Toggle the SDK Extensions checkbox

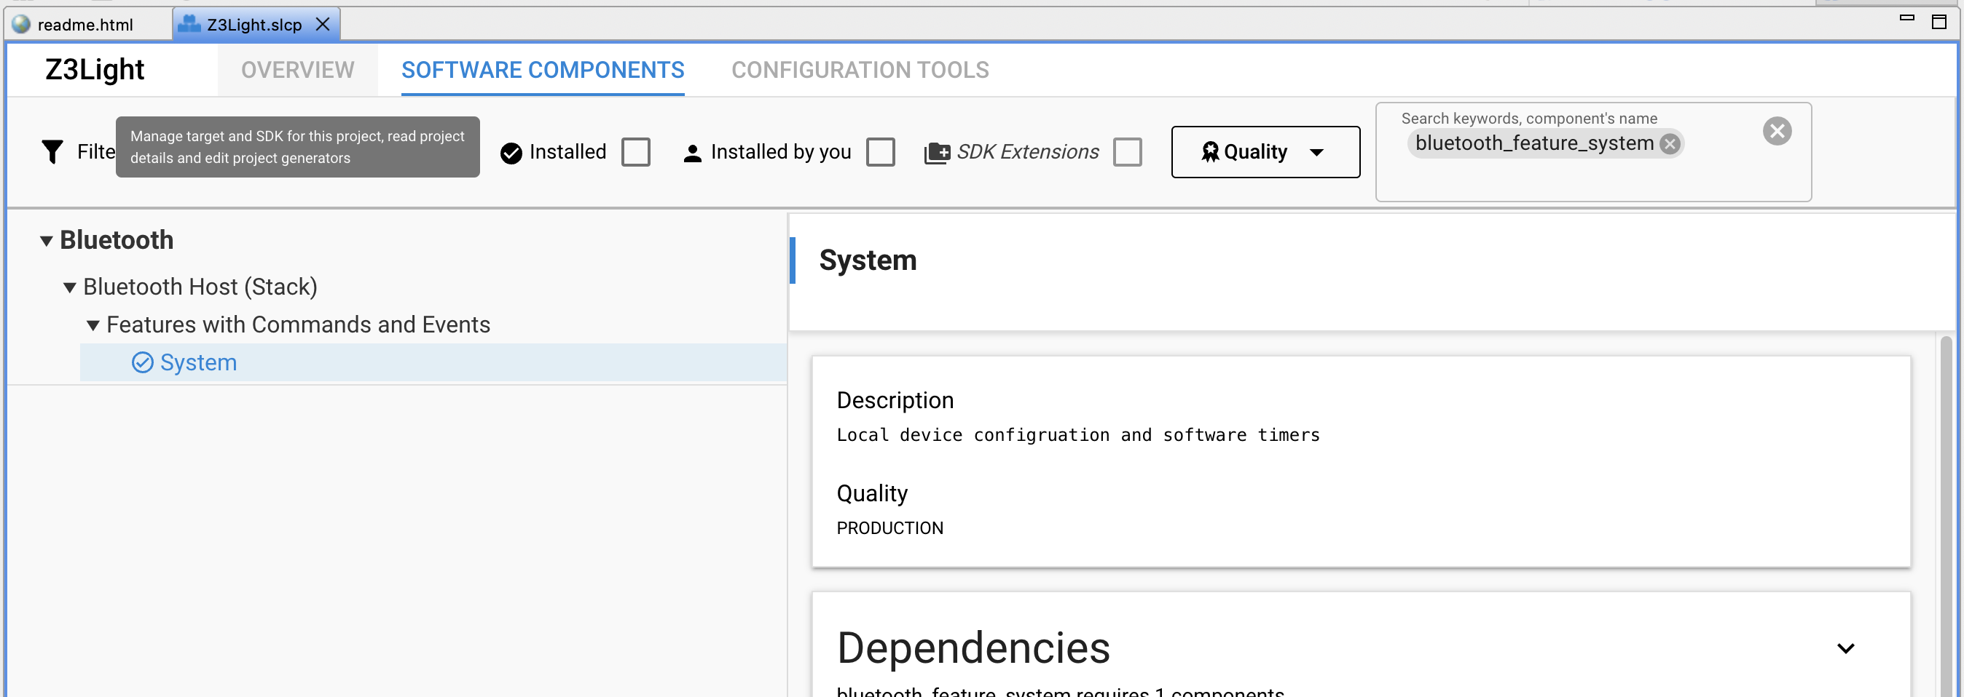(x=1127, y=151)
